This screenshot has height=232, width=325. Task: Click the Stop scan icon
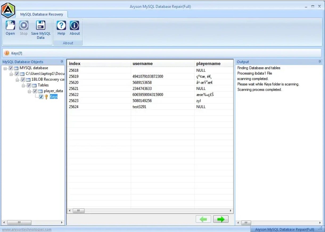(24, 26)
